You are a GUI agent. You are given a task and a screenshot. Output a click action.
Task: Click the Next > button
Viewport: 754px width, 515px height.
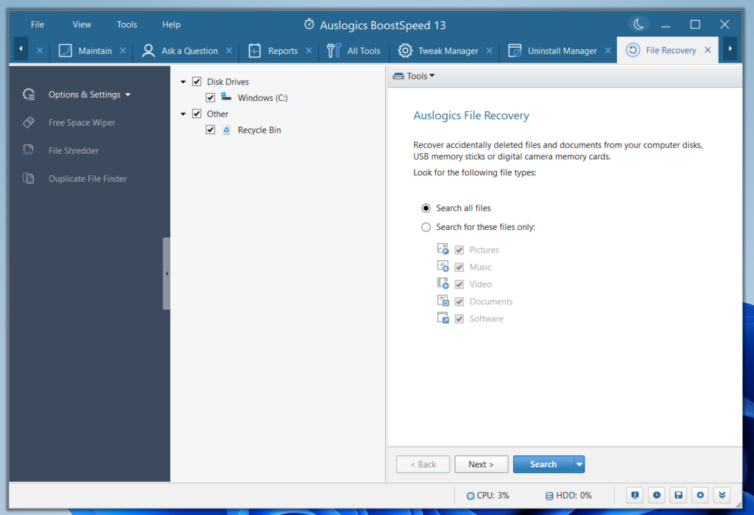[x=481, y=464]
